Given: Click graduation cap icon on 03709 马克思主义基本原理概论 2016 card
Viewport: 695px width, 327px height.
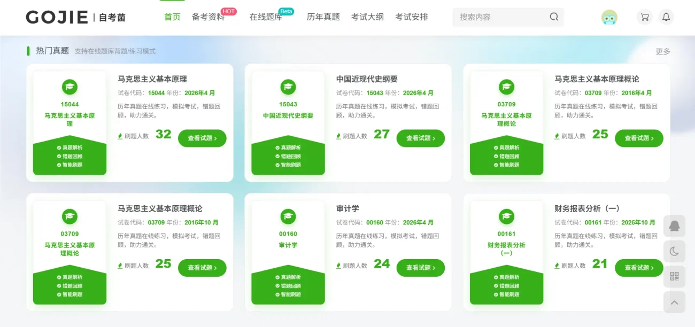Looking at the screenshot, I should pos(506,87).
